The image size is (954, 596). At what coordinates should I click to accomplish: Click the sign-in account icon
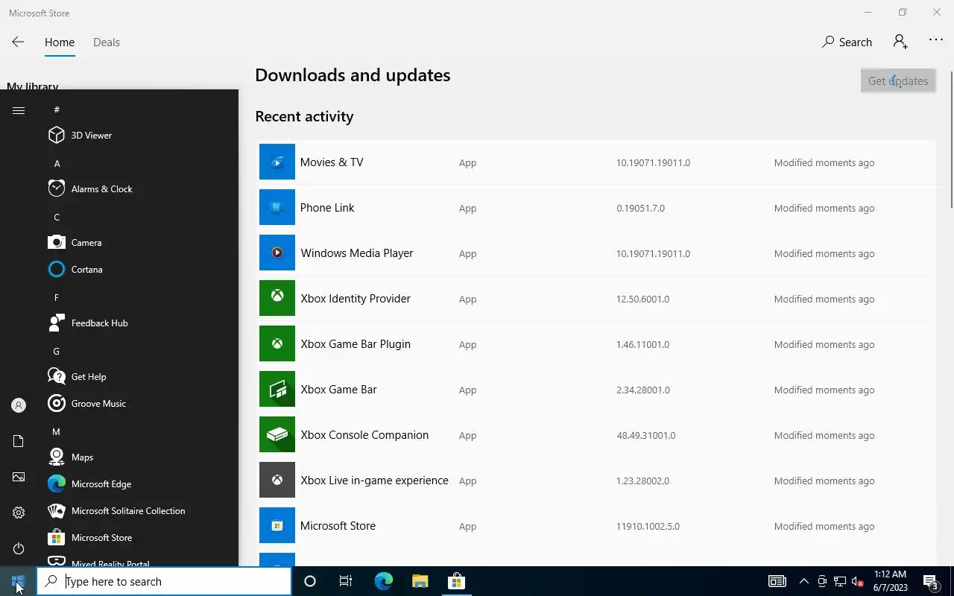point(900,42)
